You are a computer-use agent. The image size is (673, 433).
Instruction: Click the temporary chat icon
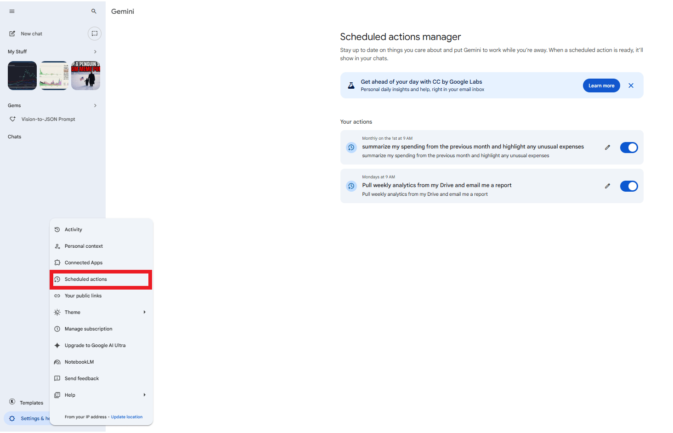pyautogui.click(x=95, y=34)
